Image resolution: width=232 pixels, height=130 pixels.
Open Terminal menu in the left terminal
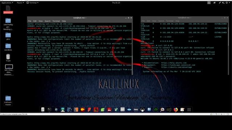[x=56, y=21]
